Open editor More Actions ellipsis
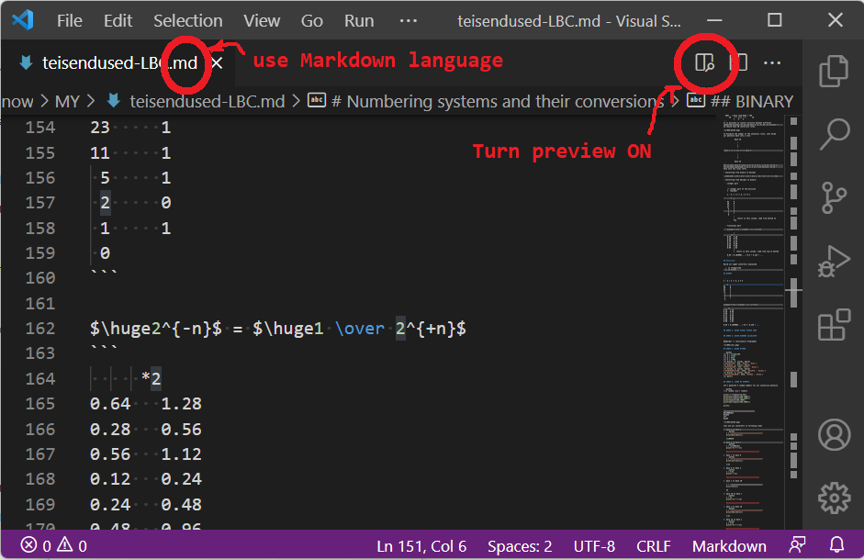The image size is (864, 560). pyautogui.click(x=772, y=62)
